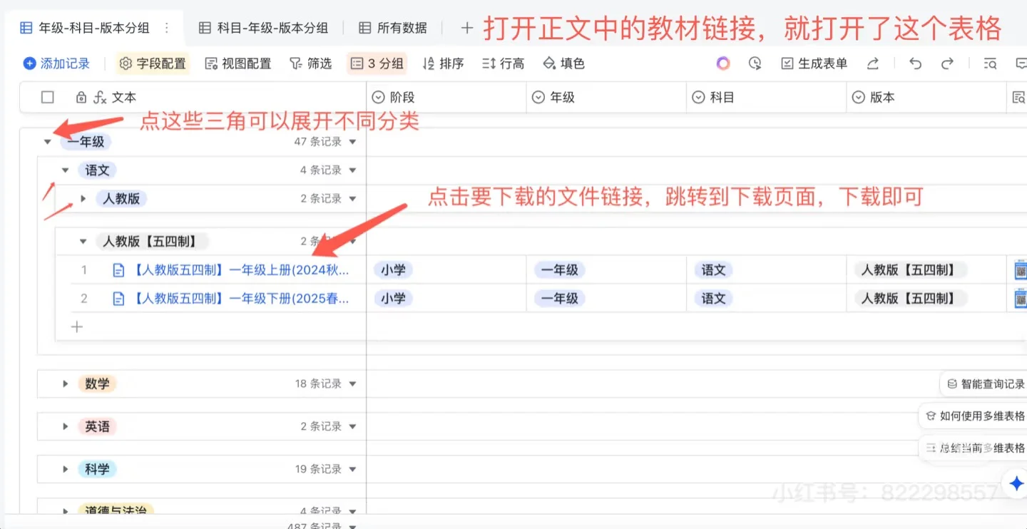1027x529 pixels.
Task: Click the 科学 group tag
Action: 97,469
